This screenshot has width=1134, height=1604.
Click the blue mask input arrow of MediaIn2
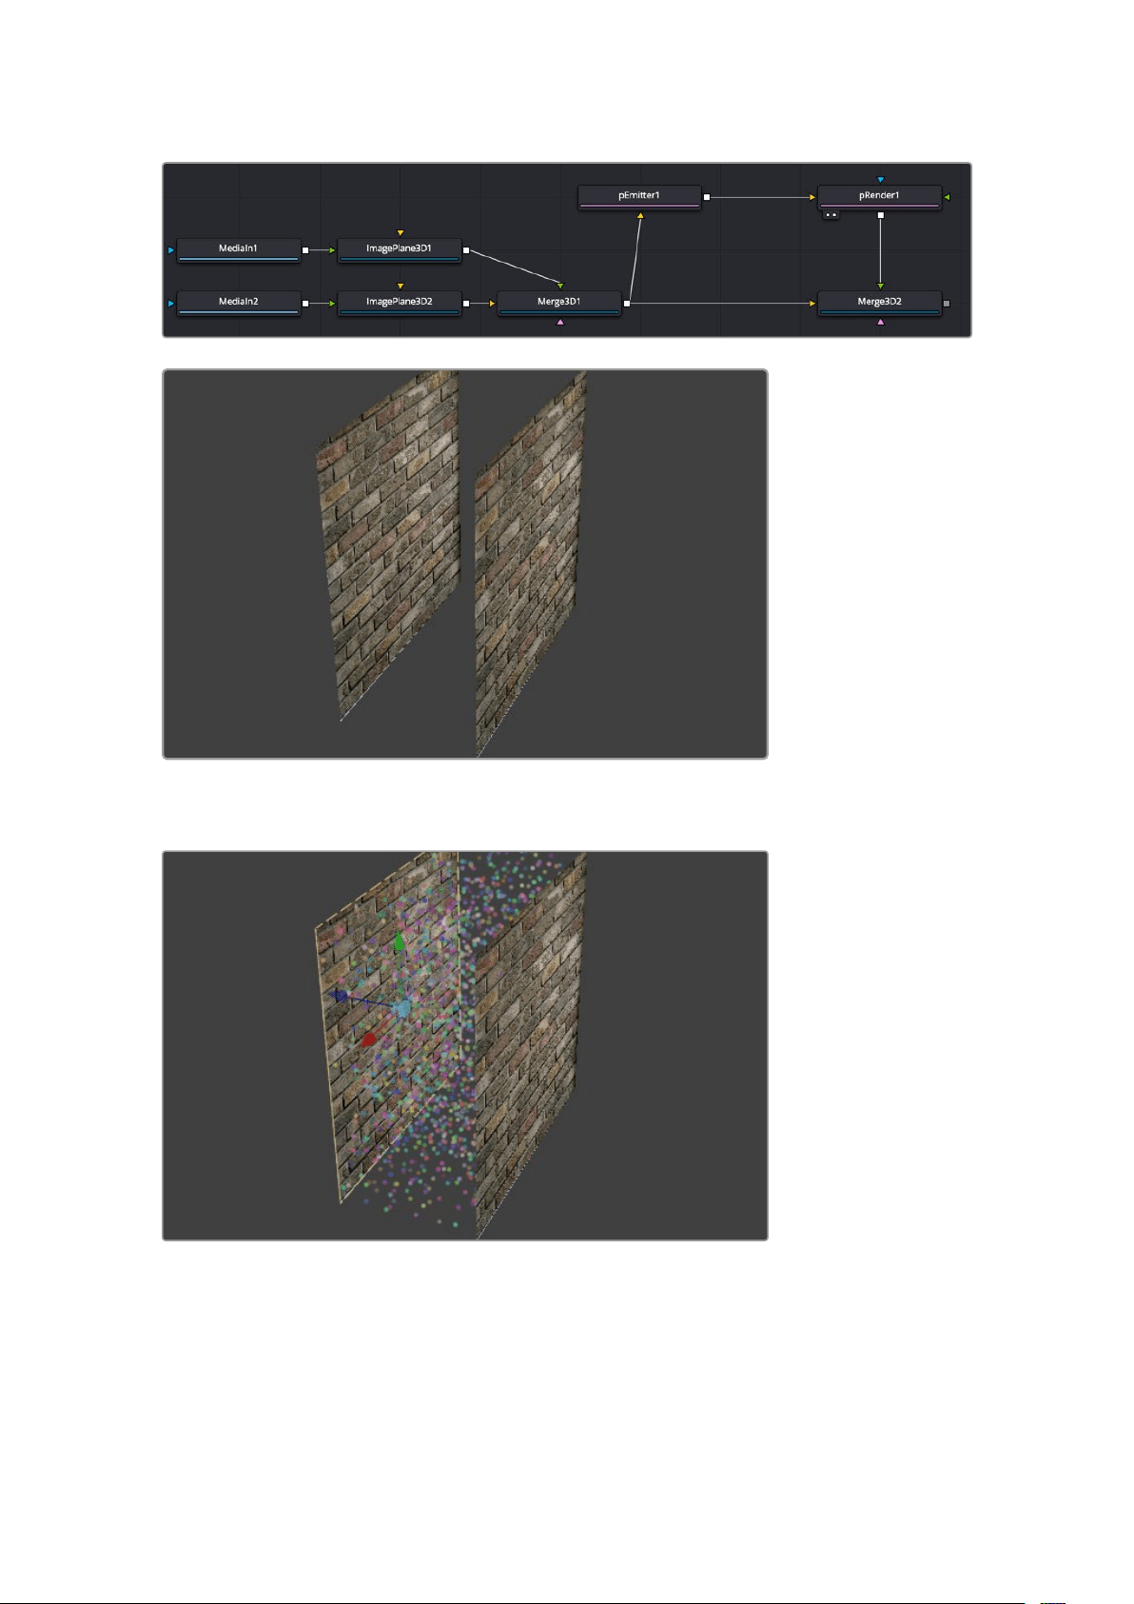(171, 304)
